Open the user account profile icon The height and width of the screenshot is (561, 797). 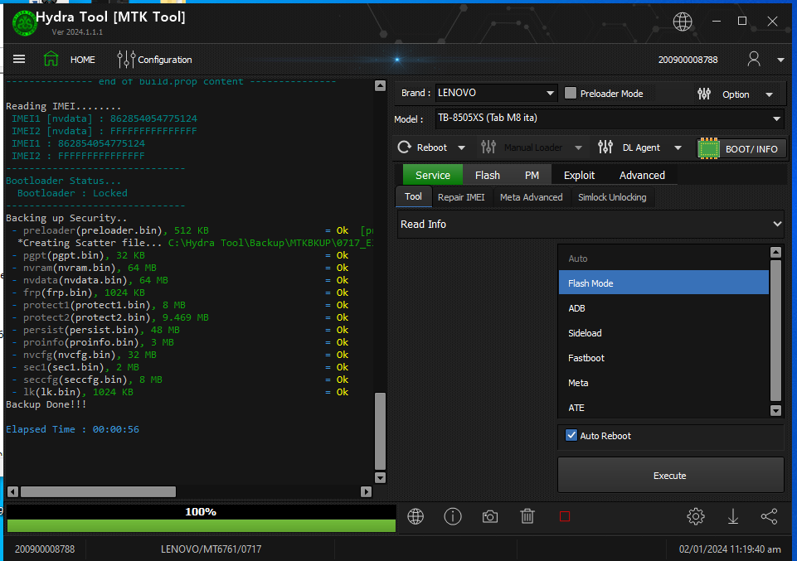754,60
